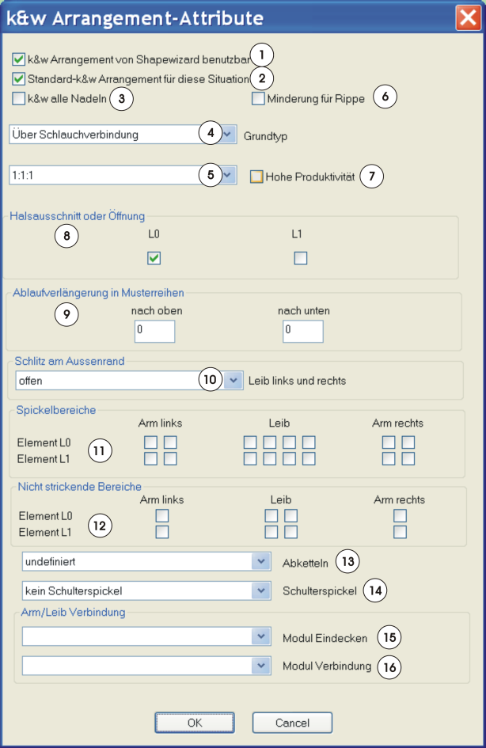Toggle Hohe Produktivität checkbox

tap(256, 177)
